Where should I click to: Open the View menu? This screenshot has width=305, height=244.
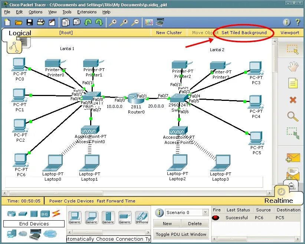pyautogui.click(x=52, y=12)
